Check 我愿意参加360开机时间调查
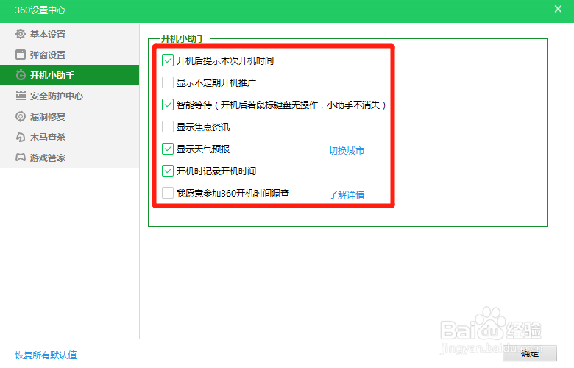The width and height of the screenshot is (574, 368). [168, 193]
